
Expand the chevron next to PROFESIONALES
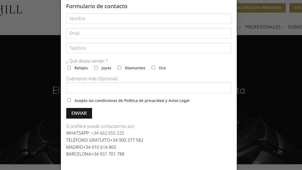(x=283, y=27)
